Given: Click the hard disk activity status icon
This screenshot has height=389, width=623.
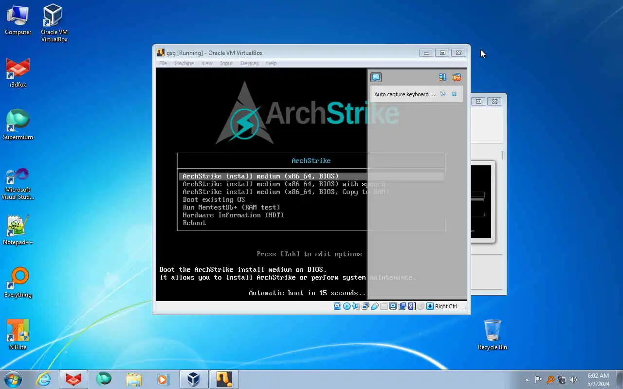Looking at the screenshot, I should (337, 306).
